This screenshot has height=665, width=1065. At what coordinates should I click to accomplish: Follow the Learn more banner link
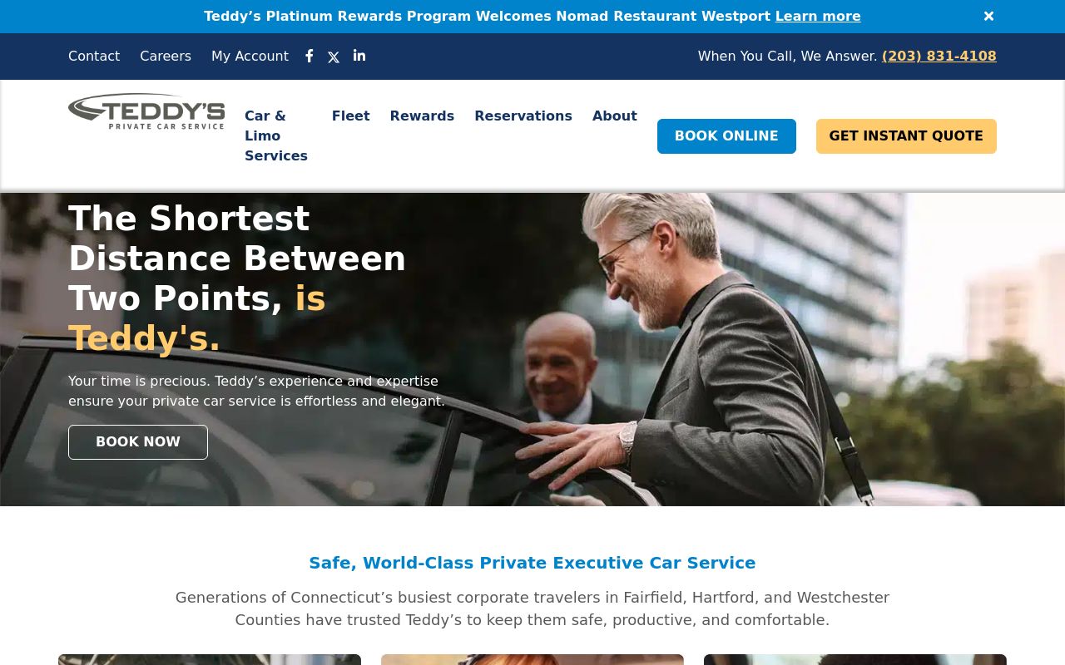pyautogui.click(x=818, y=17)
